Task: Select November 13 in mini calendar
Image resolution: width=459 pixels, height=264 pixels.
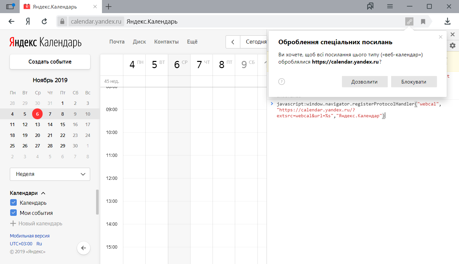Action: 37,124
